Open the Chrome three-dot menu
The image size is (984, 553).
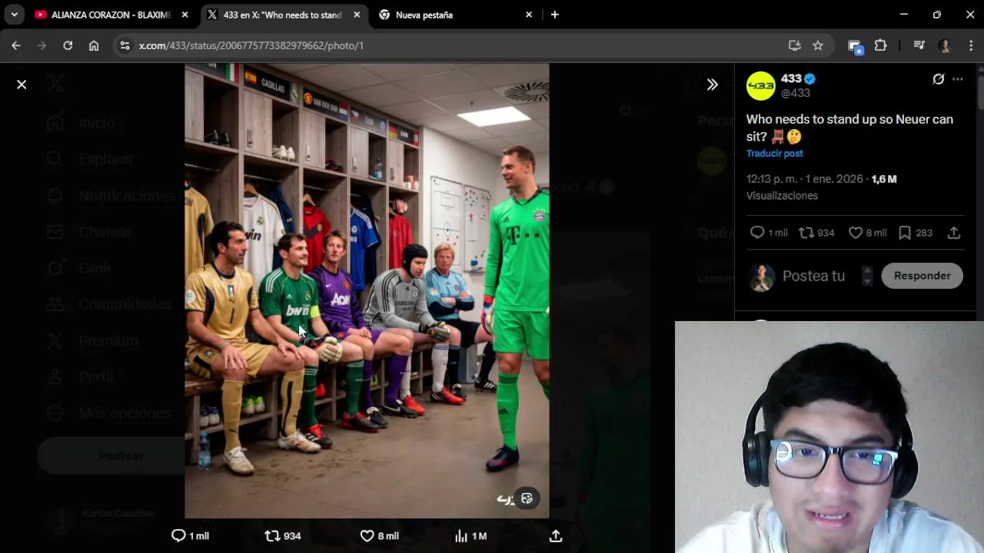point(970,45)
